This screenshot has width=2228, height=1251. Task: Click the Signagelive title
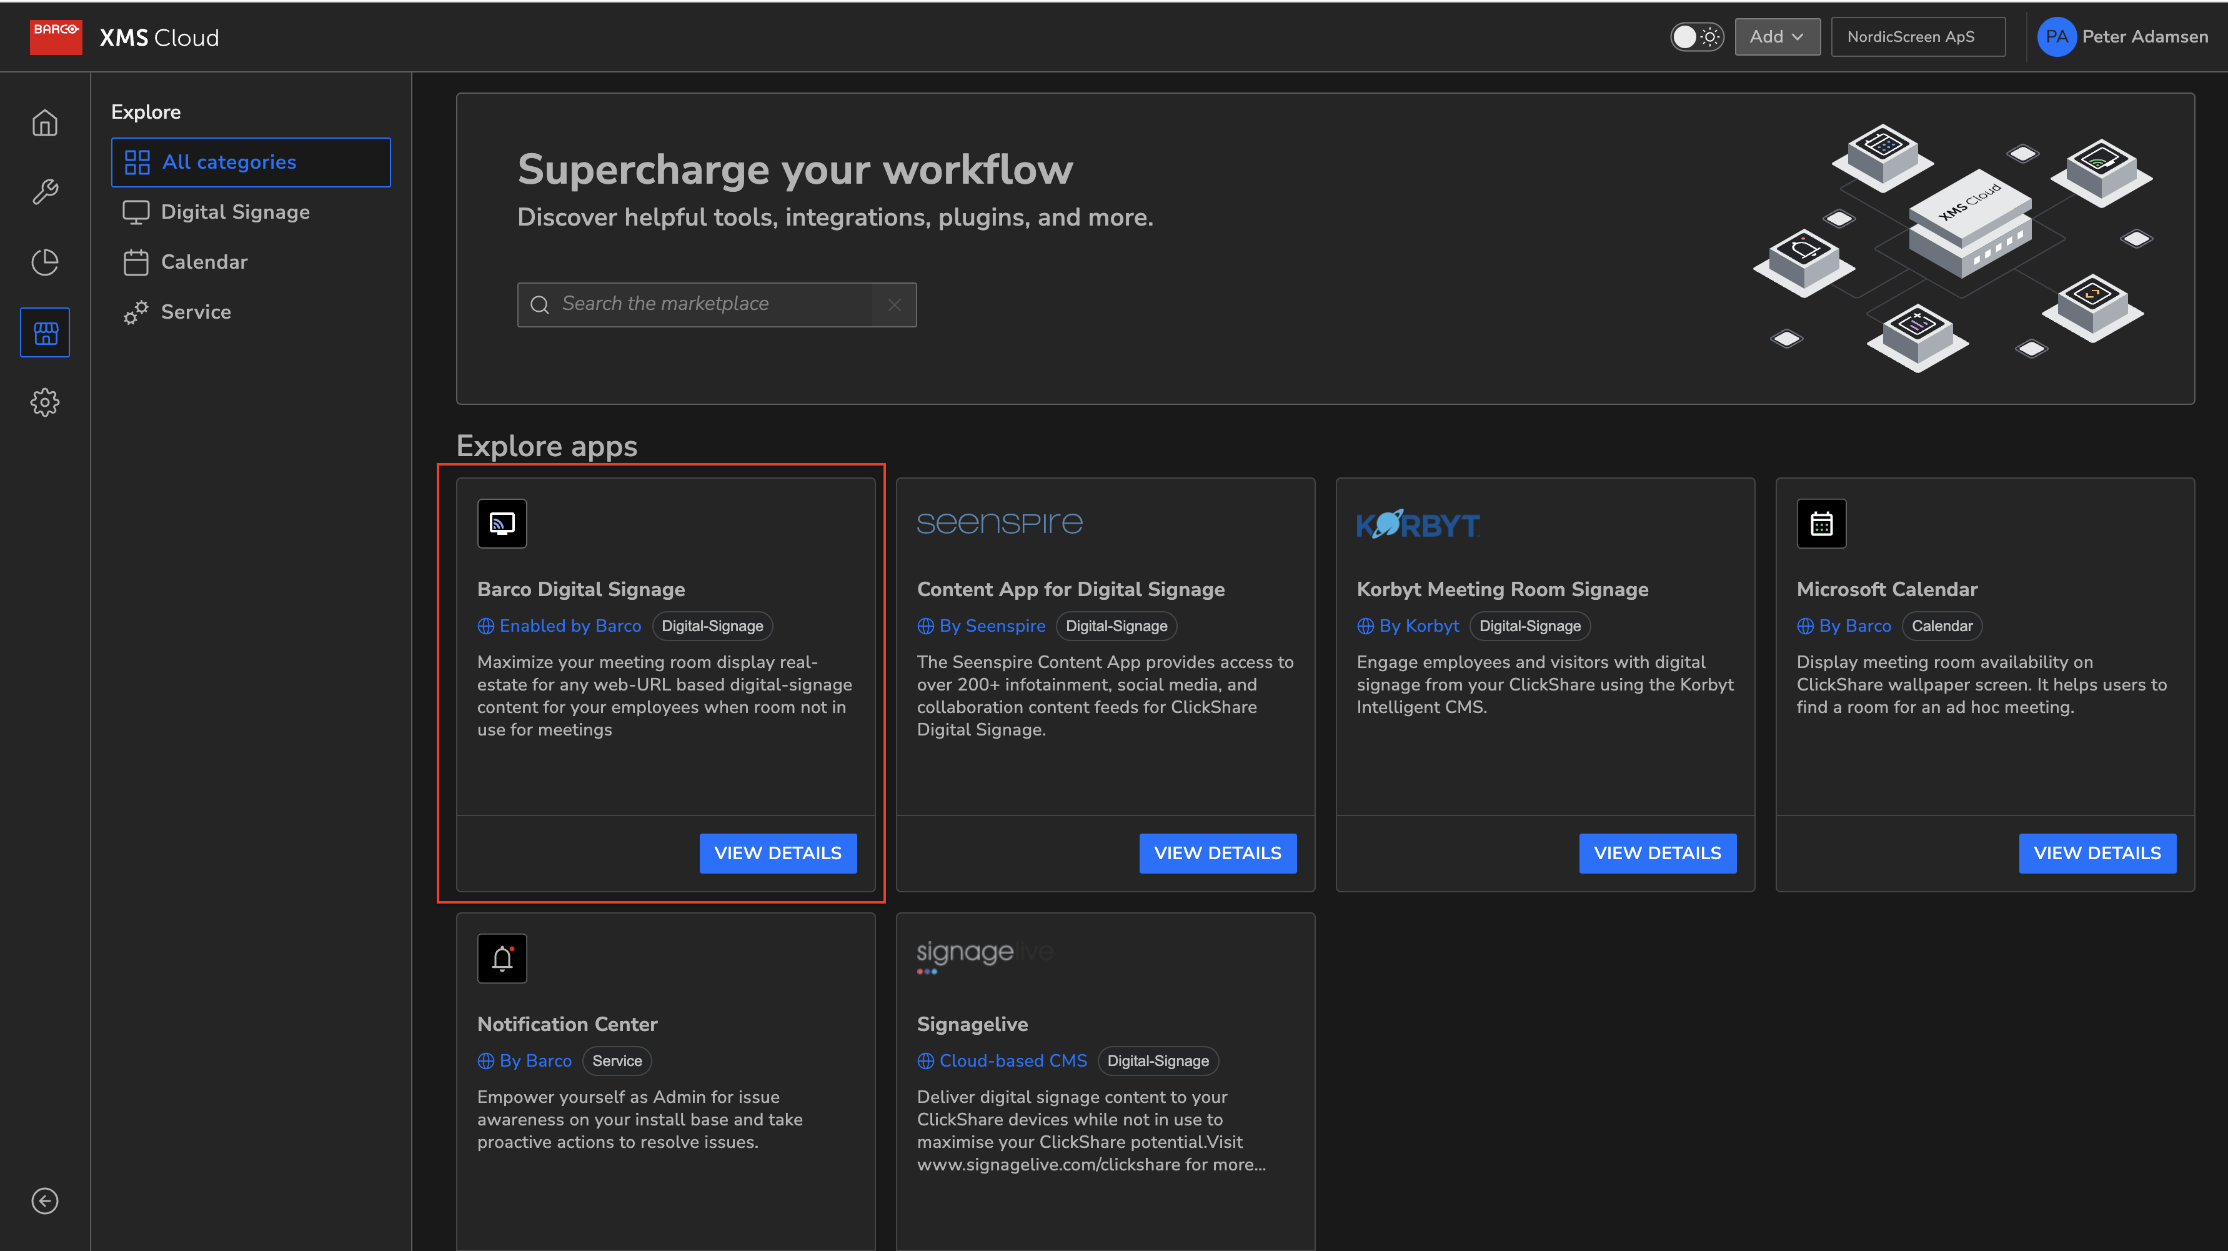tap(972, 1024)
